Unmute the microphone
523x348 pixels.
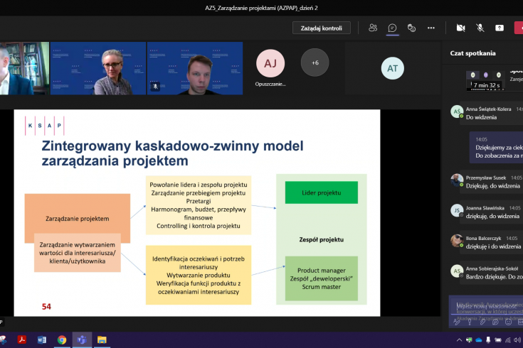pyautogui.click(x=480, y=28)
